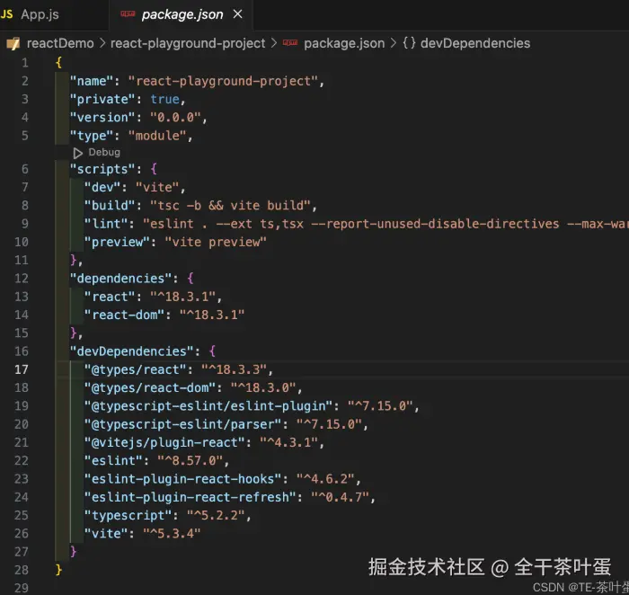Click the "lint" key on line 9
This screenshot has height=595, width=629.
(106, 224)
